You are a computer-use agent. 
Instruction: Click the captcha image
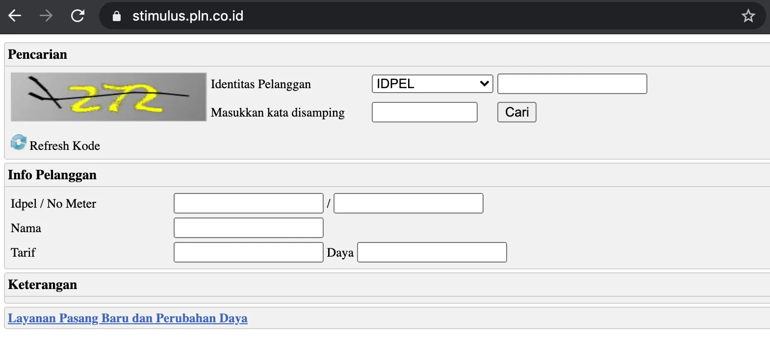[x=108, y=97]
